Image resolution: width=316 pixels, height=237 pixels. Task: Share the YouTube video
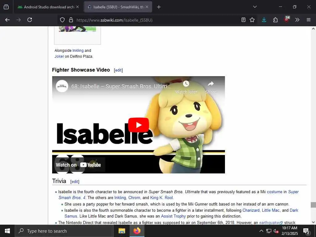coord(210,87)
